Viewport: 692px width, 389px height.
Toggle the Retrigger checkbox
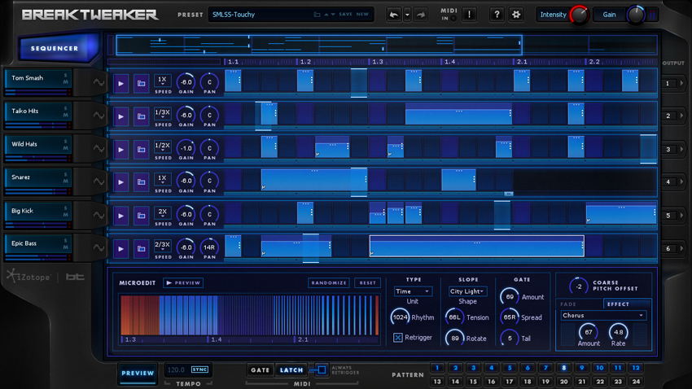(397, 338)
